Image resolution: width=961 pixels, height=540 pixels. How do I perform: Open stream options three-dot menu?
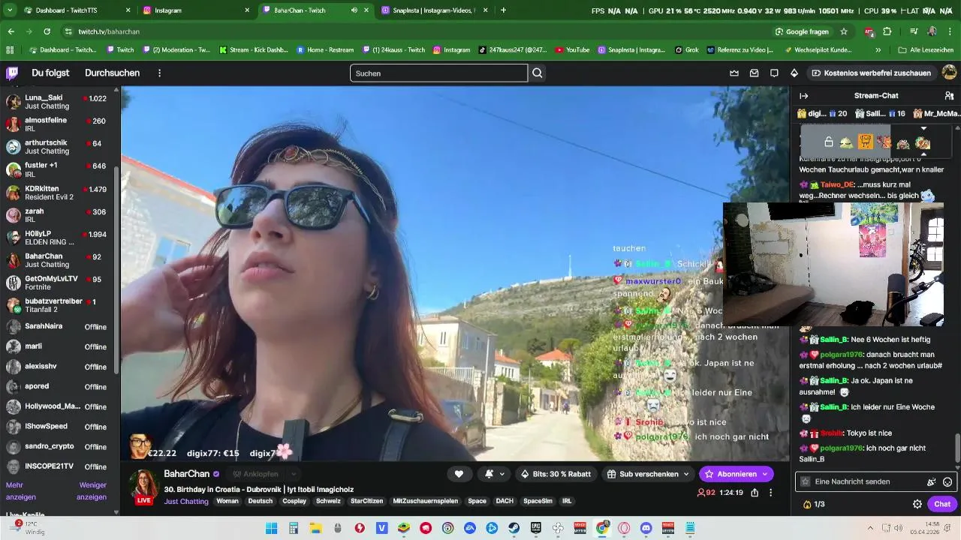click(x=770, y=493)
